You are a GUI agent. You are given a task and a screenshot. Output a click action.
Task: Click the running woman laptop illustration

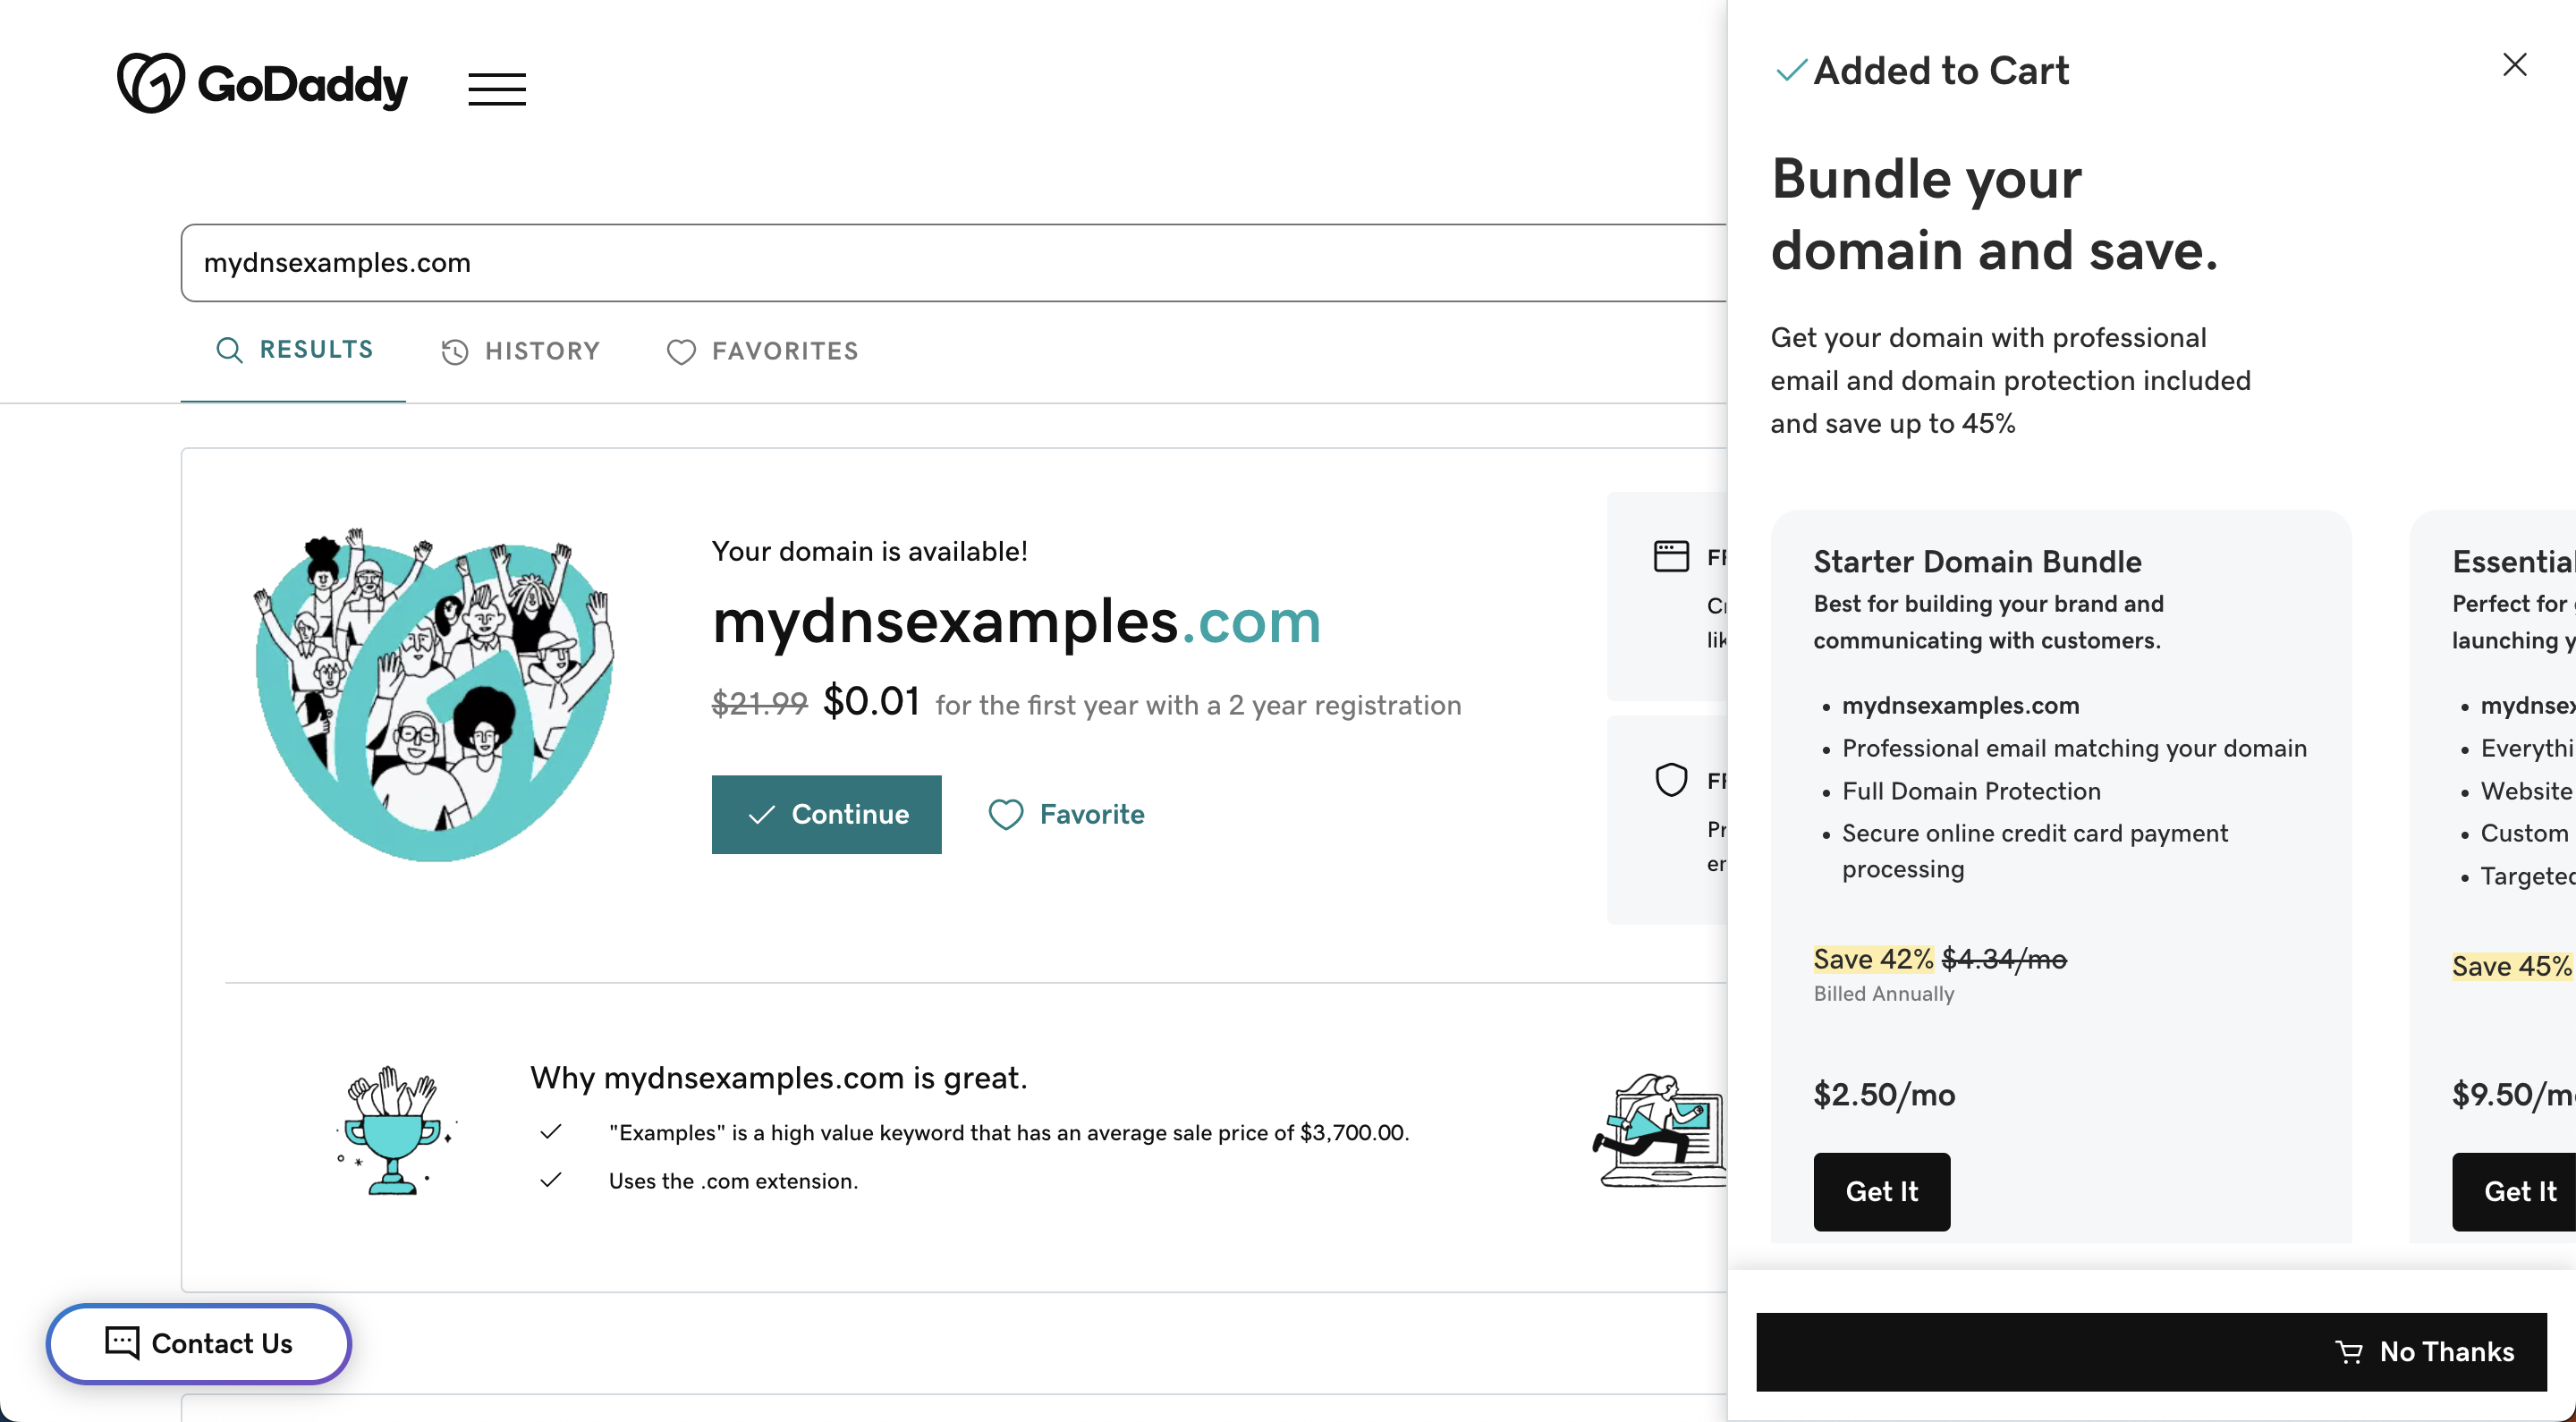[x=1660, y=1130]
